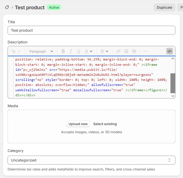Screen dimensions: 183x178
Task: Click the partially visible button next to Duplicate
Action: click(180, 7)
